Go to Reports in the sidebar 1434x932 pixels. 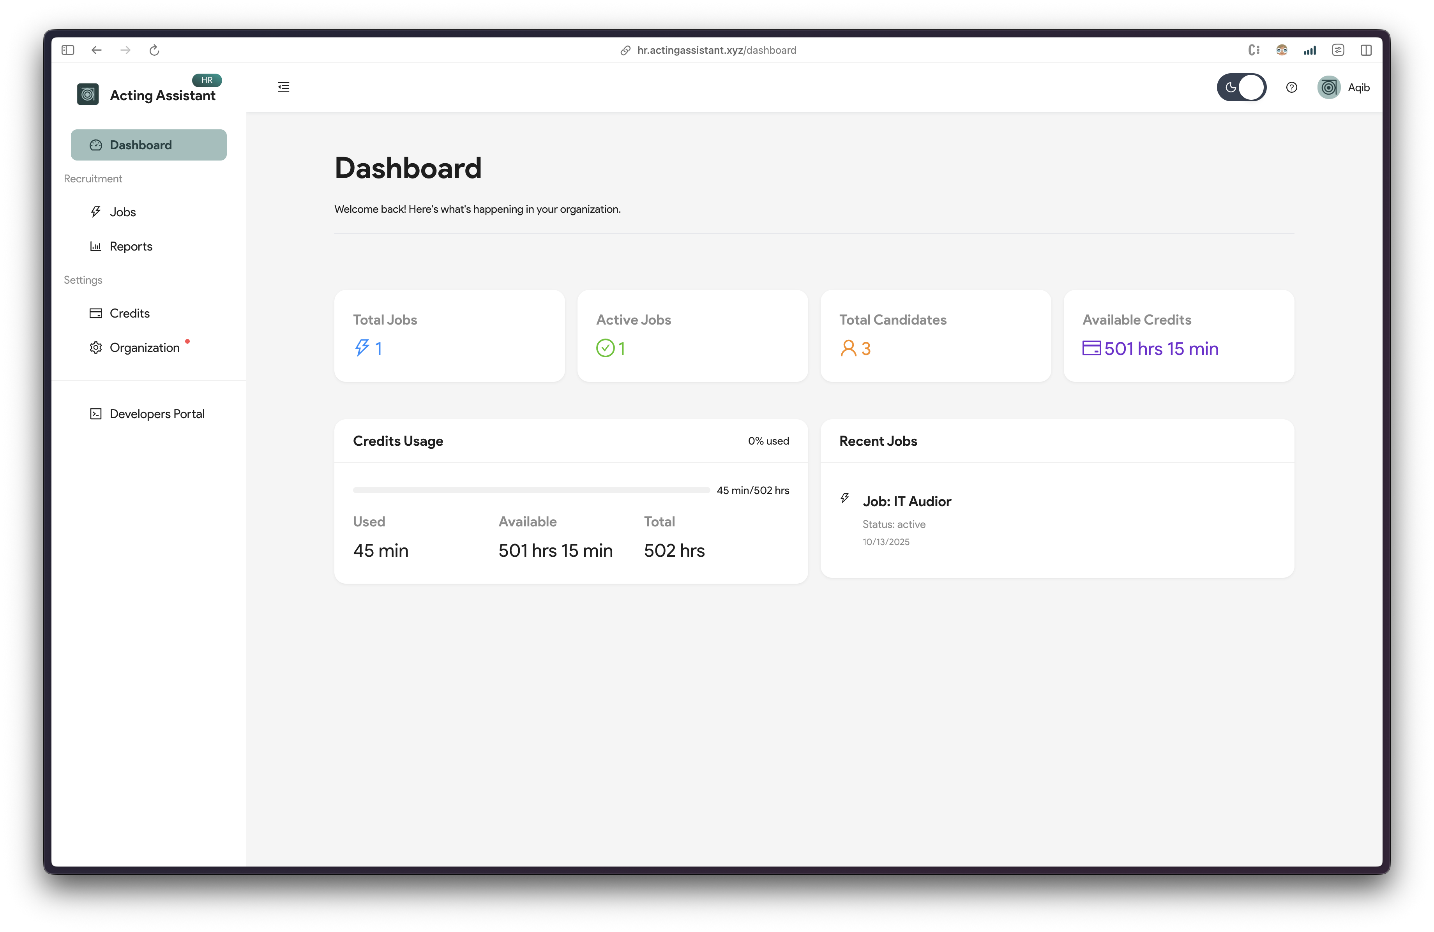click(x=130, y=246)
